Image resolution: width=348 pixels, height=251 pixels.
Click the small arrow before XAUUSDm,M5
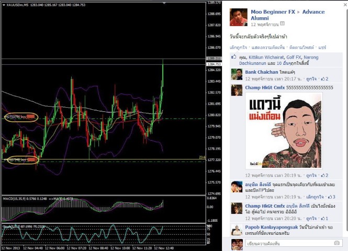click(x=4, y=5)
